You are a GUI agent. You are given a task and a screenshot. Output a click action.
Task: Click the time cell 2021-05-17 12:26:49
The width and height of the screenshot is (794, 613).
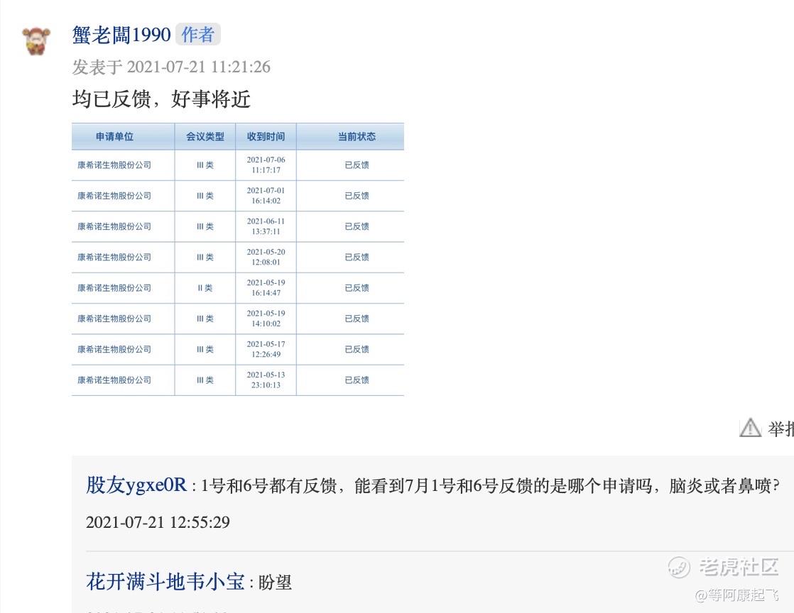266,350
